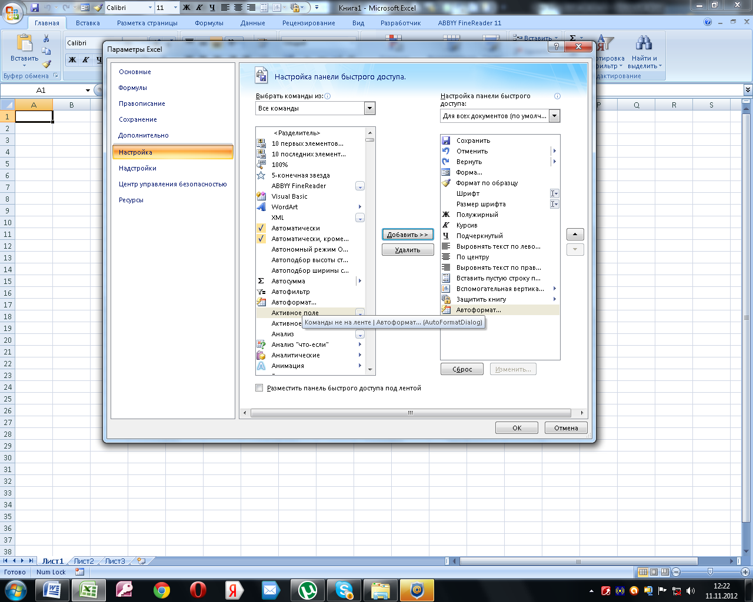Click the Добавить >> button
753x602 pixels.
pos(408,235)
